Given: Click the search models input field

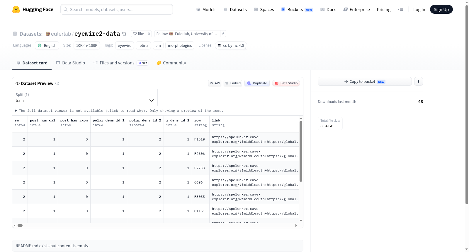Looking at the screenshot, I should click(x=117, y=9).
